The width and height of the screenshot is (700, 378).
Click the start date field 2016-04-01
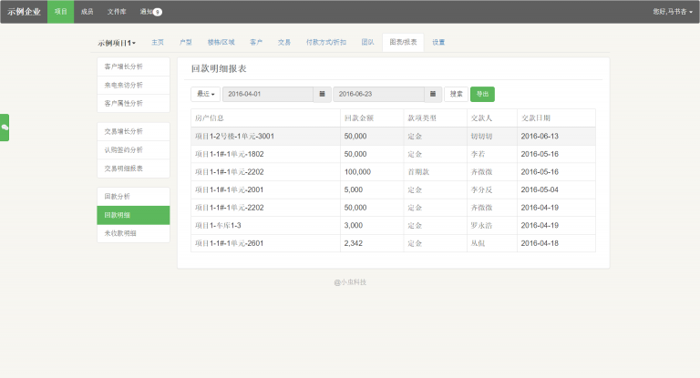[267, 94]
